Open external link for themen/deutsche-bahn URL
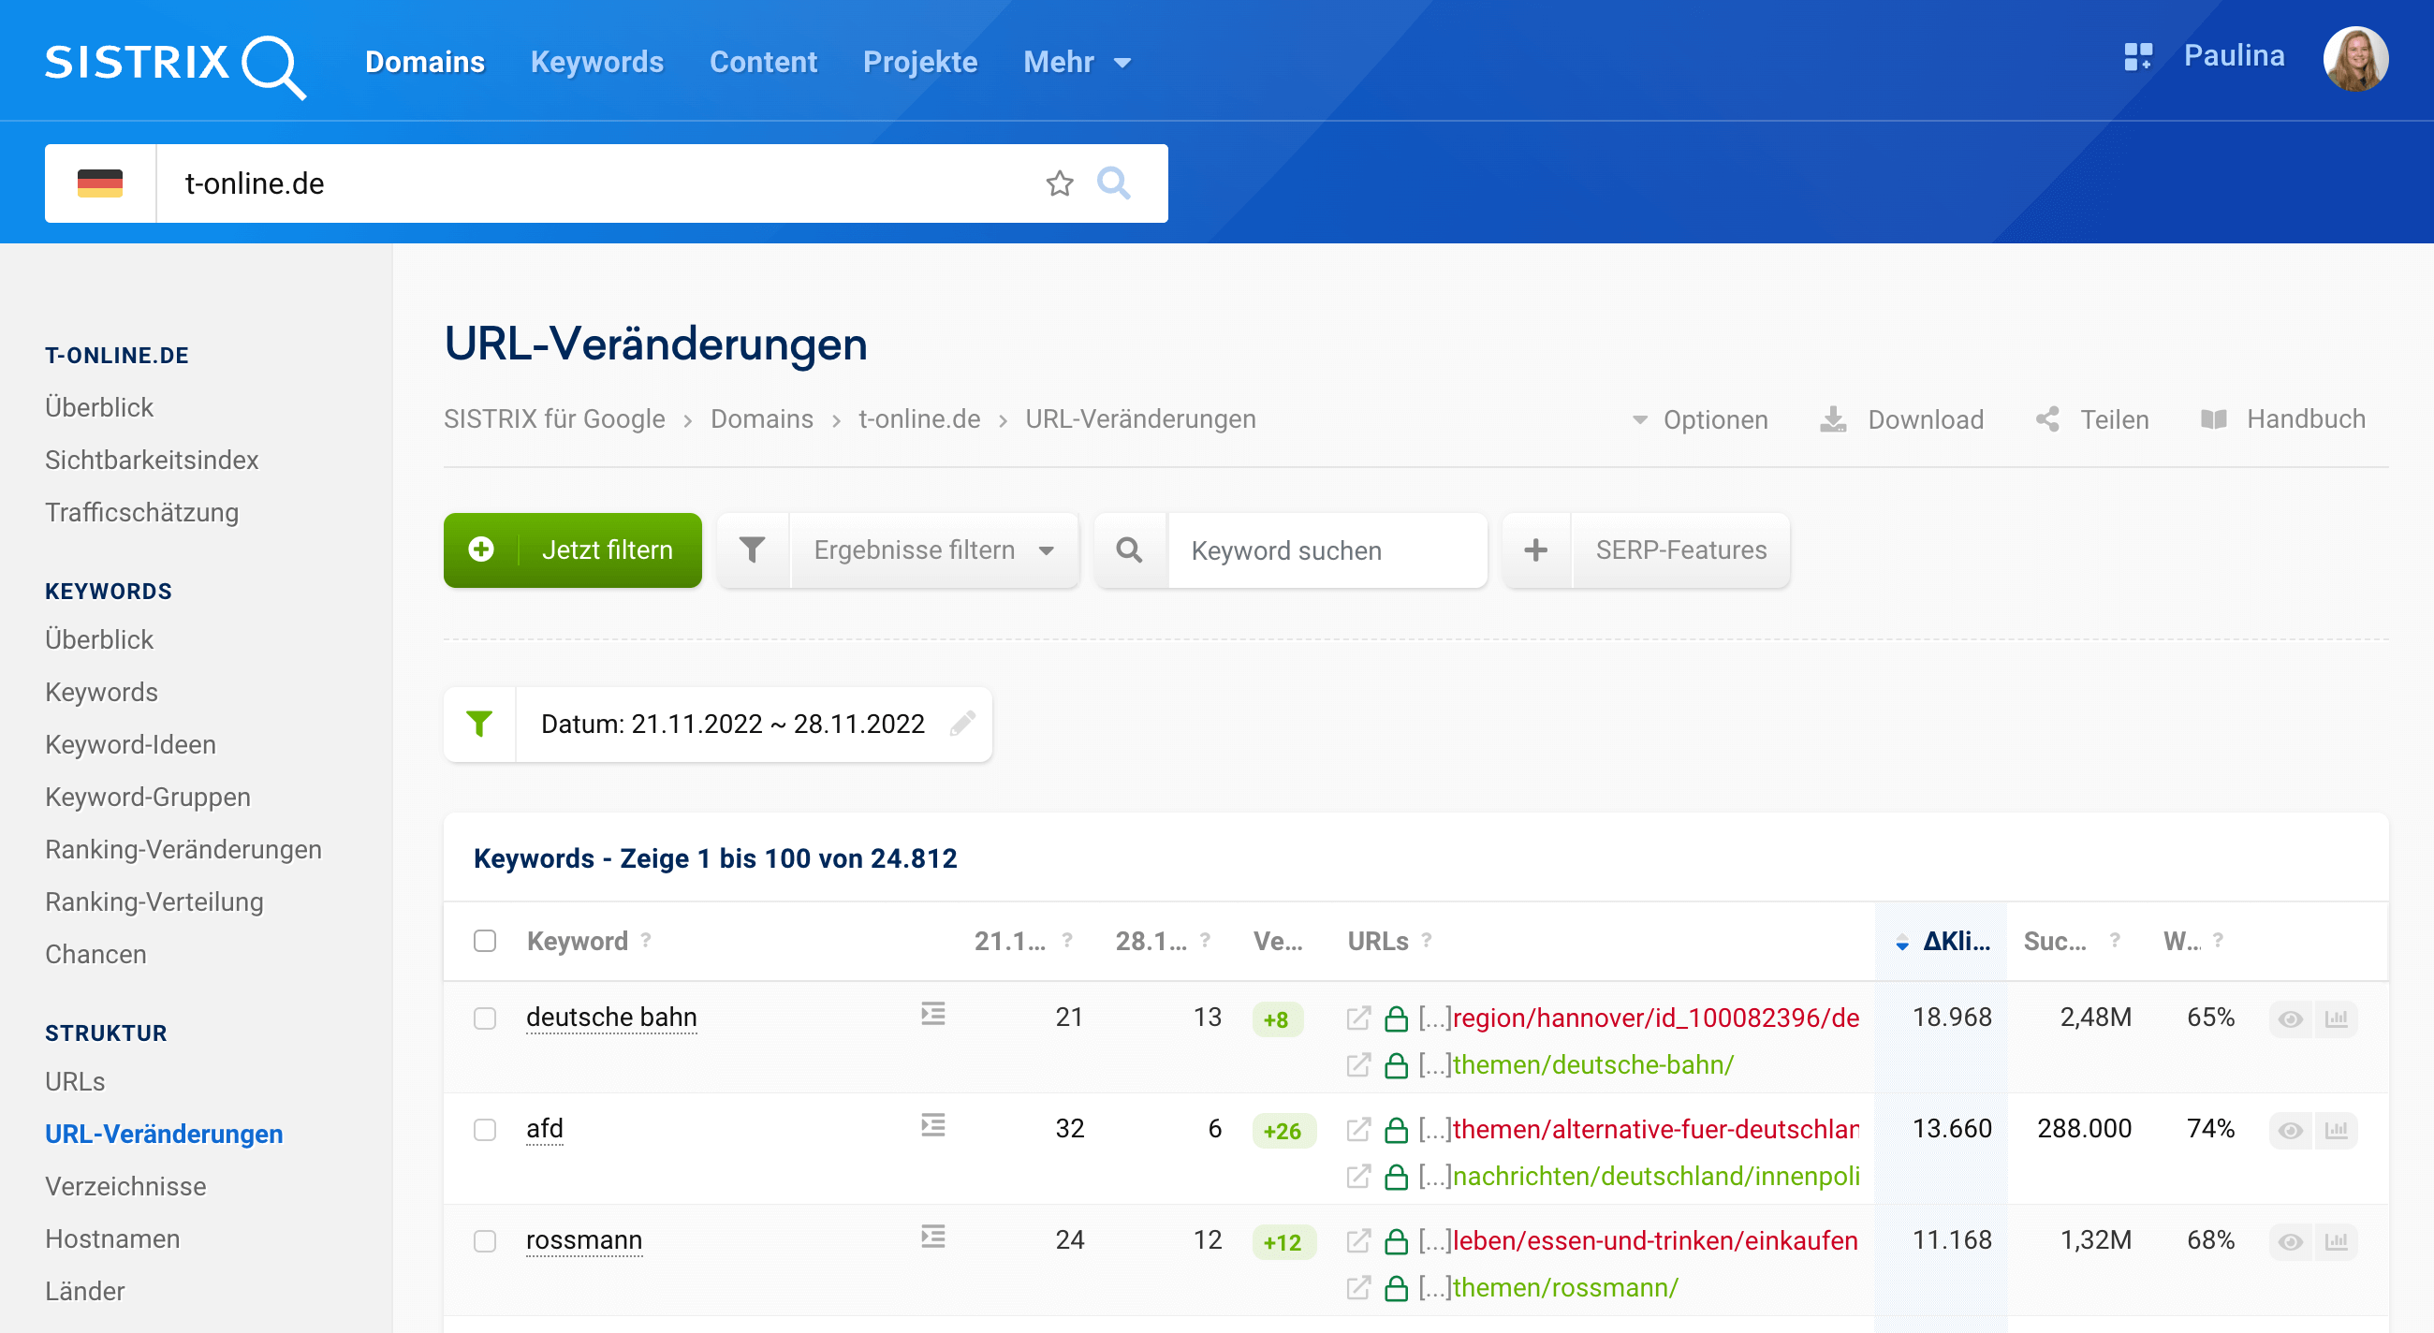This screenshot has height=1333, width=2434. pyautogui.click(x=1357, y=1065)
